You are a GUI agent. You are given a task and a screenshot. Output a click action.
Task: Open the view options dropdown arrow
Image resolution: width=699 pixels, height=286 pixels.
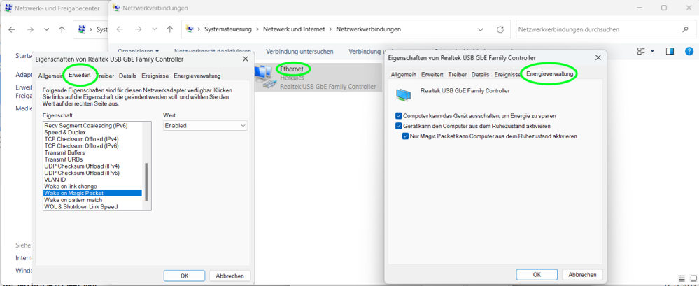click(x=652, y=51)
